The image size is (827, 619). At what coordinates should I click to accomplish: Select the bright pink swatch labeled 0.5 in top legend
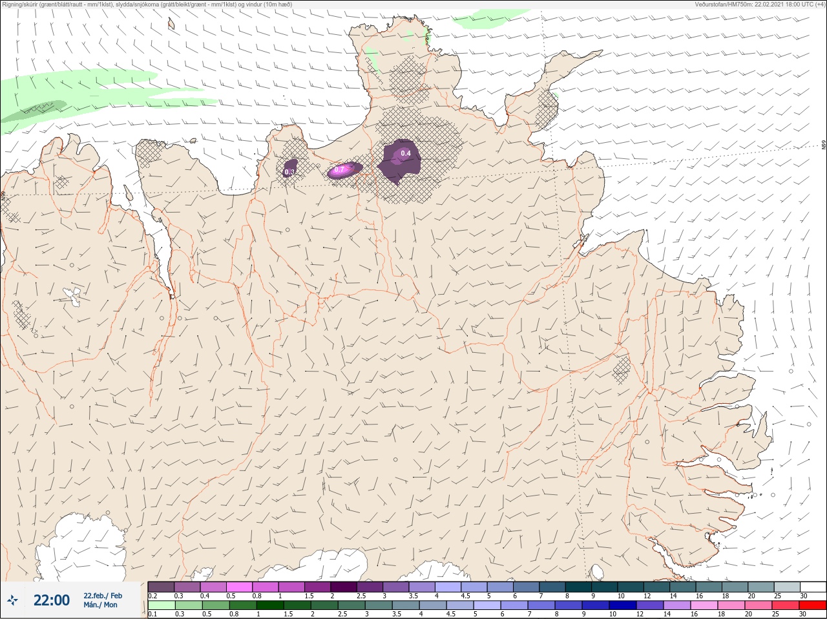pos(239,587)
